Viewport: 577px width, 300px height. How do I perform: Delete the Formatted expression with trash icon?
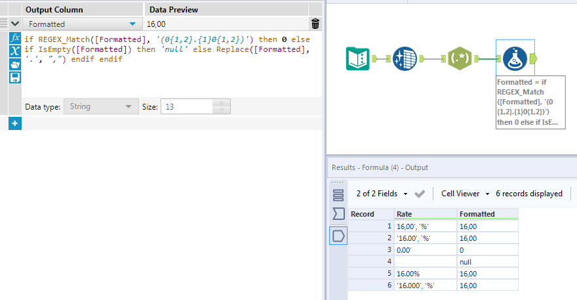point(315,24)
